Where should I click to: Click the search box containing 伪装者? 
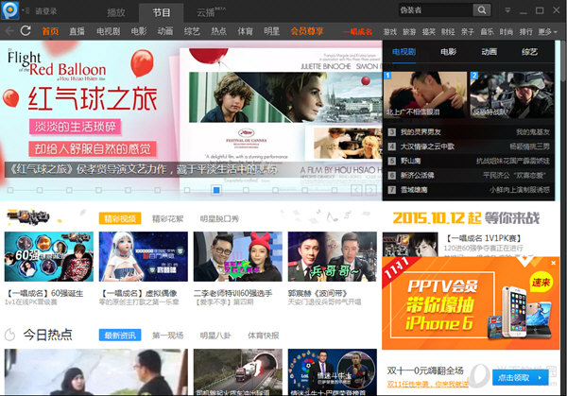tap(436, 10)
